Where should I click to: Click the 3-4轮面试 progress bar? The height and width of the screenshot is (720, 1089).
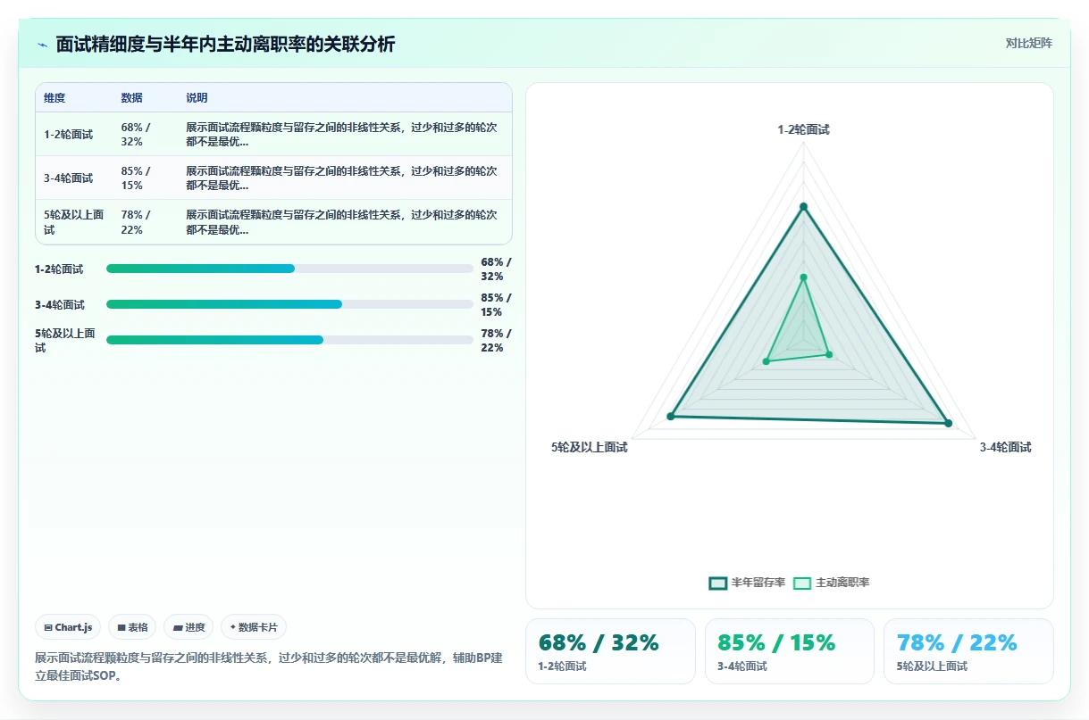[289, 304]
